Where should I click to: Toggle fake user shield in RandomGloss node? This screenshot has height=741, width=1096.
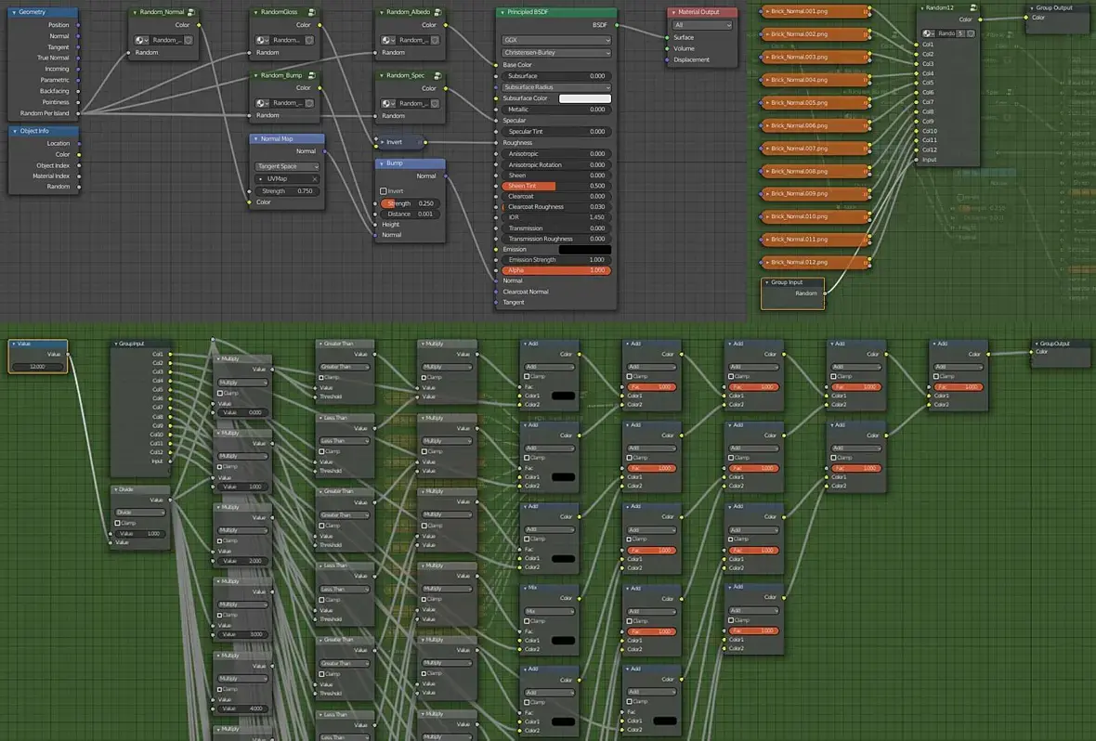coord(309,40)
